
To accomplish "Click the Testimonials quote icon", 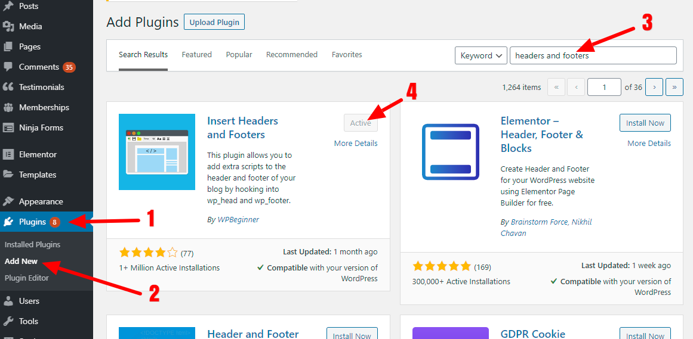I will (8, 87).
